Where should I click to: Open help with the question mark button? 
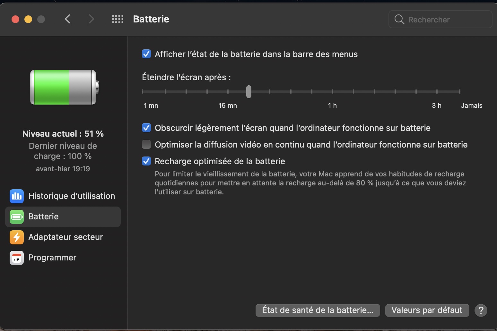click(481, 310)
